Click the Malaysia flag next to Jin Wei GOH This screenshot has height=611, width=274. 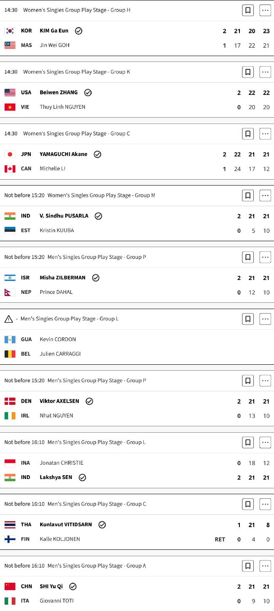[x=10, y=45]
